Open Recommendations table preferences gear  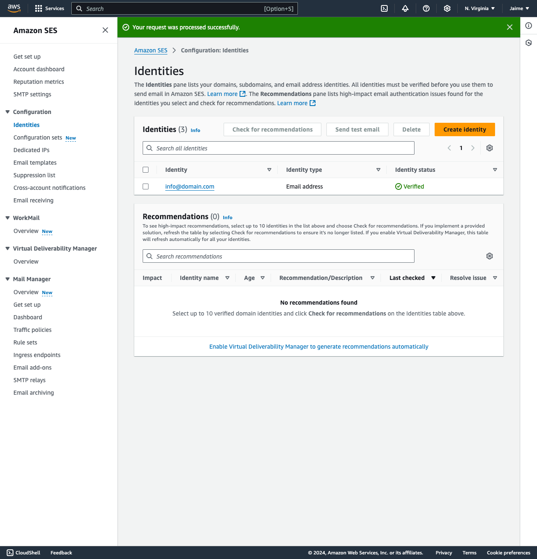click(x=490, y=256)
